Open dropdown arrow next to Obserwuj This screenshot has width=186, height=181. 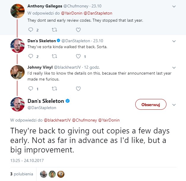pos(174,105)
